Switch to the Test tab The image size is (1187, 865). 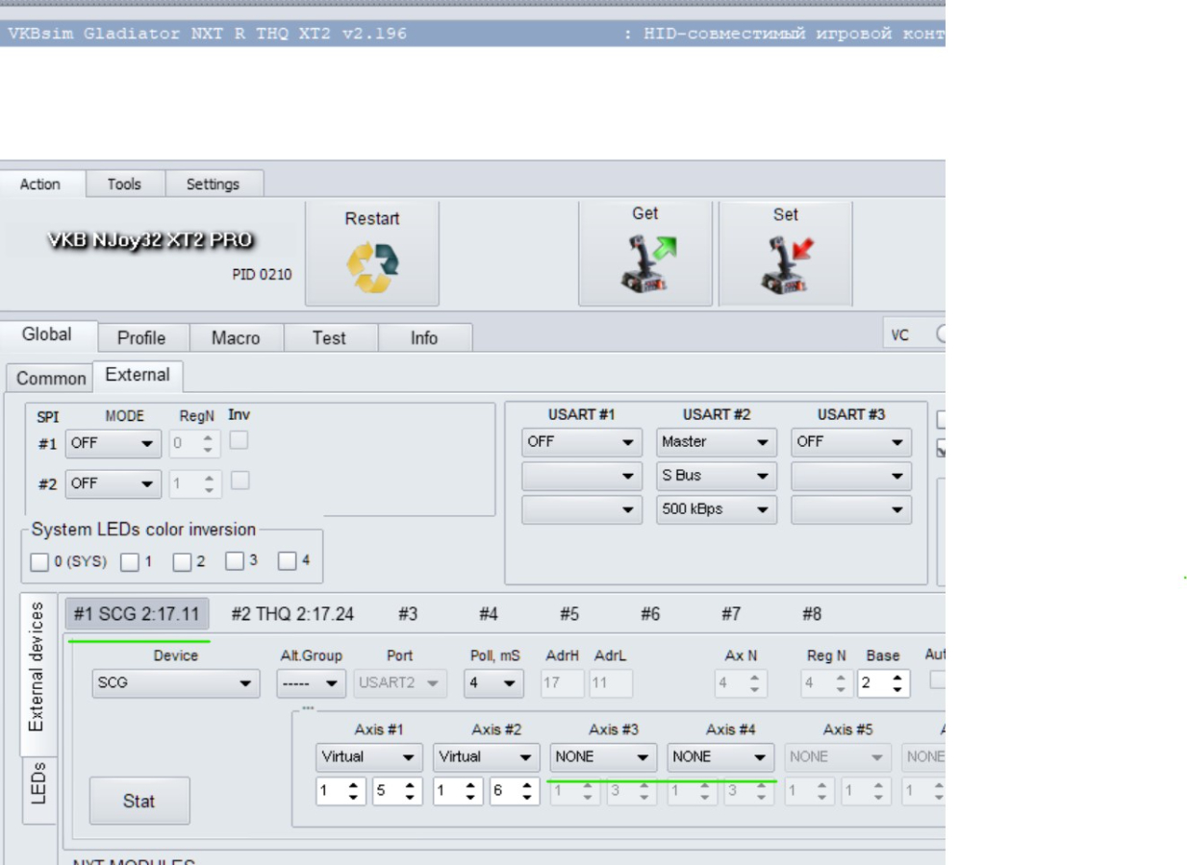click(329, 338)
